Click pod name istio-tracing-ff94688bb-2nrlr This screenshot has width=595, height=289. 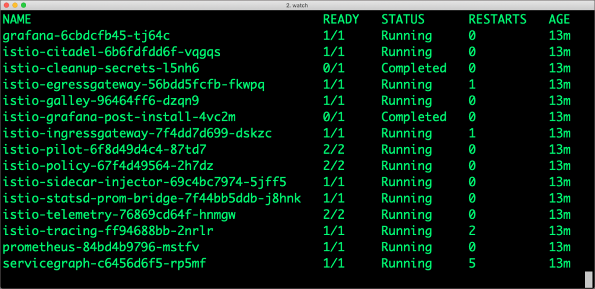tap(108, 230)
